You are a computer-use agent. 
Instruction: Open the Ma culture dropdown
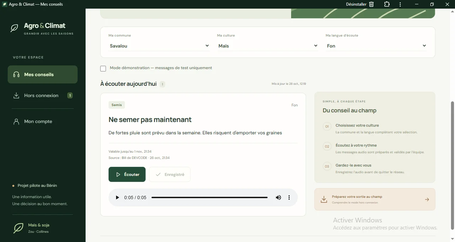pos(268,46)
